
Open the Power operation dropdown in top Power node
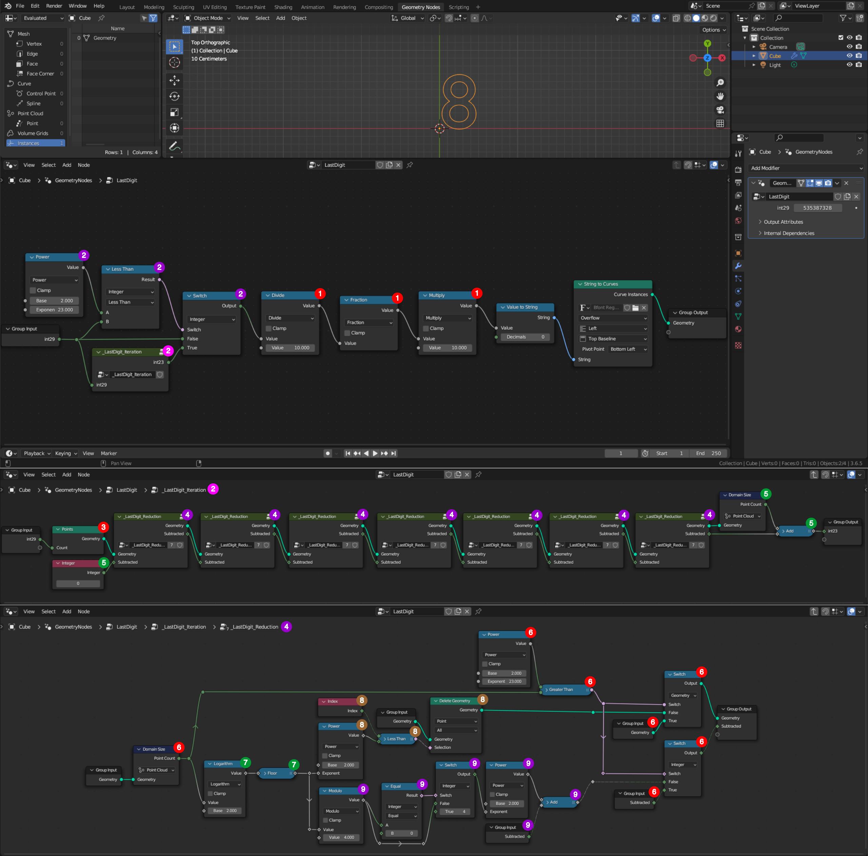click(54, 280)
